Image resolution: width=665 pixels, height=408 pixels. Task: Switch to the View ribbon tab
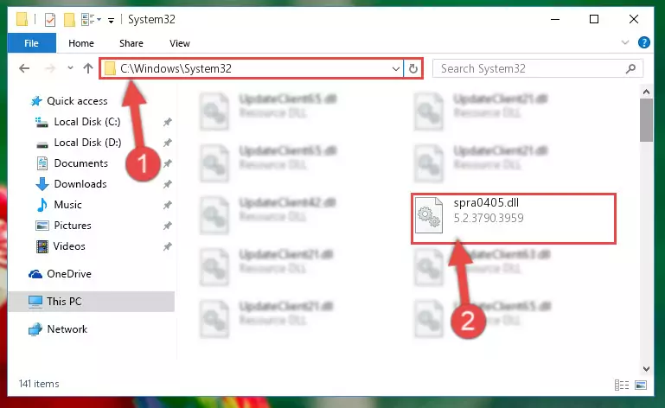coord(180,43)
